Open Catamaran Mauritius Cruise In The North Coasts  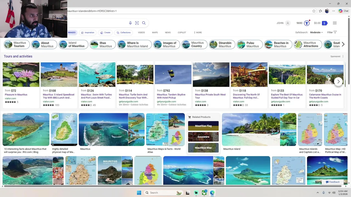(325, 96)
